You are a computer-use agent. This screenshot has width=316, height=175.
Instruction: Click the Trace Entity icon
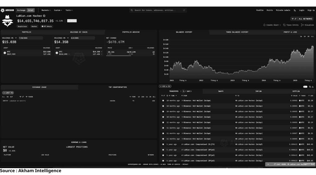(284, 25)
